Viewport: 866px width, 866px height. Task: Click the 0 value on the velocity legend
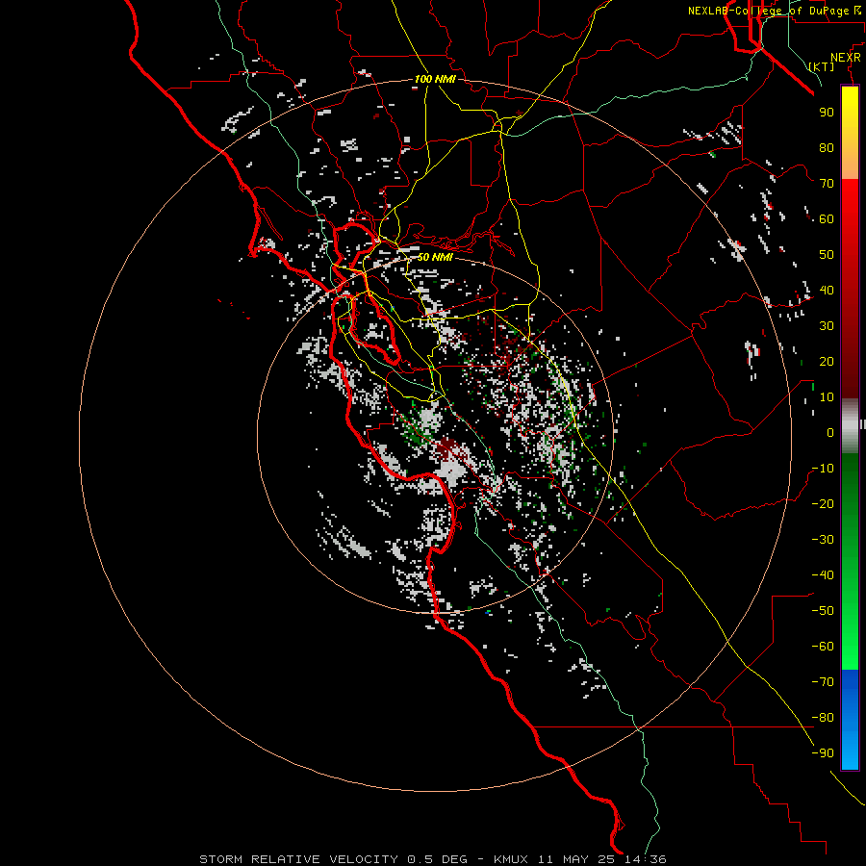[830, 432]
